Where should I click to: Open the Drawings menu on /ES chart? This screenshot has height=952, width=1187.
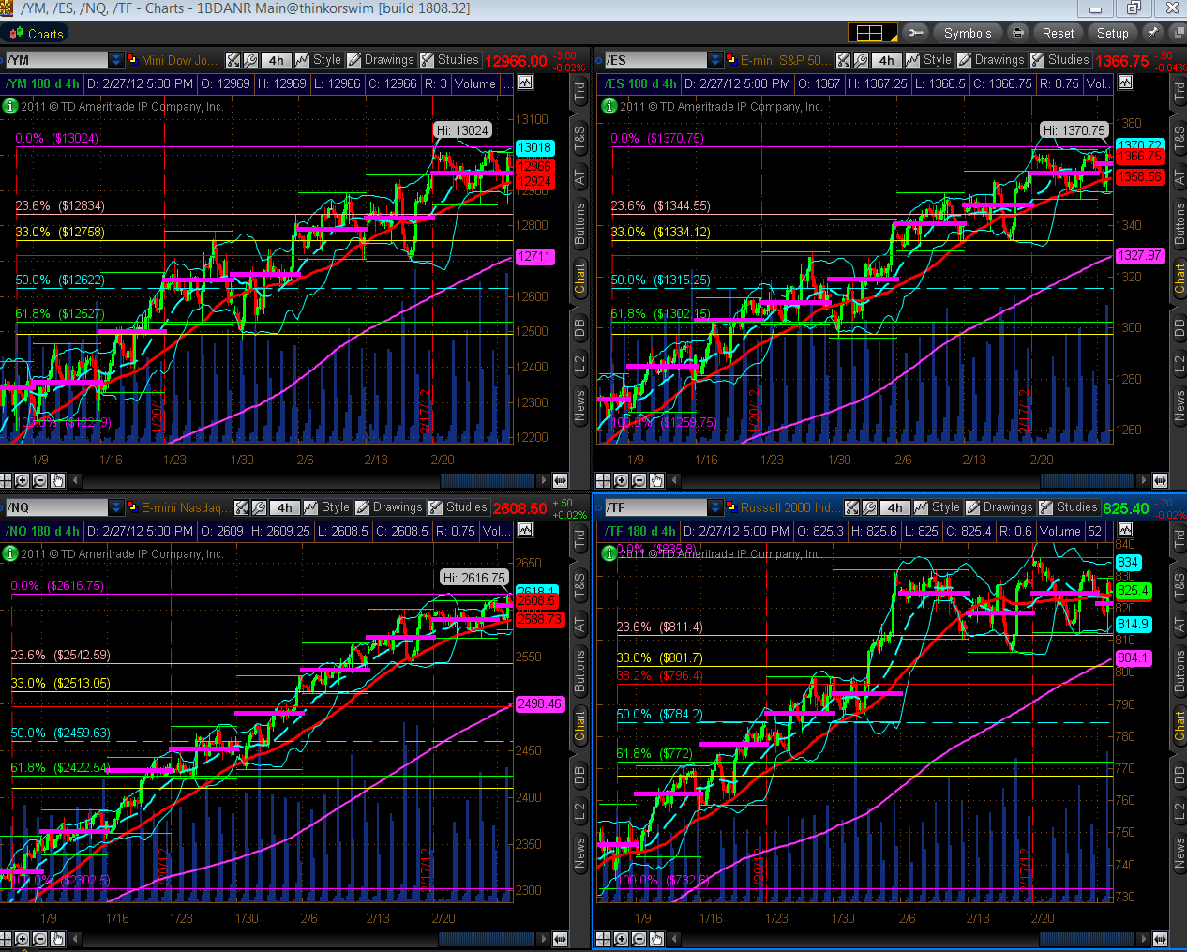click(991, 60)
